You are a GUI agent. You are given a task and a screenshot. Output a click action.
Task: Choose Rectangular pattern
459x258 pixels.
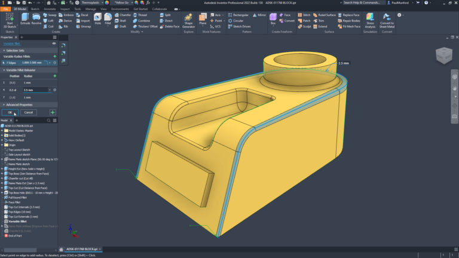[x=238, y=15]
